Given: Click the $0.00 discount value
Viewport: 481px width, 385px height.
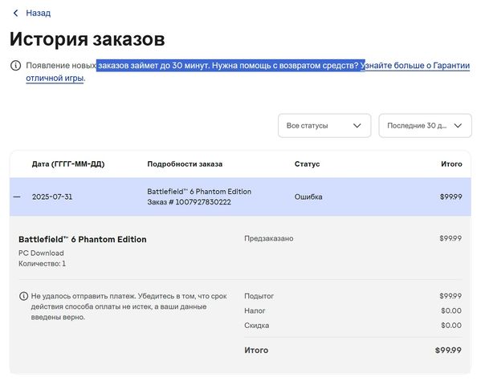Looking at the screenshot, I should click(451, 326).
